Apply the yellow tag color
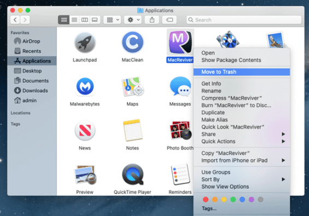The image size is (309, 216). click(x=224, y=200)
